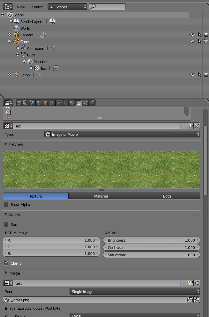Open the Modifiers wrench tab
Screen dimensions: 209x317
point(59,103)
